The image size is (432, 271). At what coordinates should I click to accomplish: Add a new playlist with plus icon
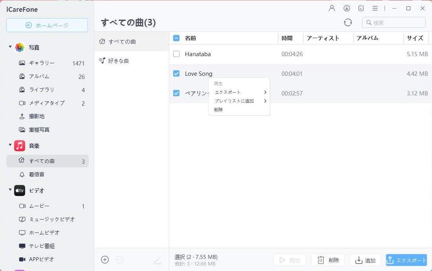click(x=105, y=260)
